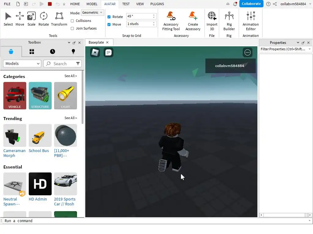Open the Mode Geometric dropdown
This screenshot has height=234, width=313.
pyautogui.click(x=92, y=12)
